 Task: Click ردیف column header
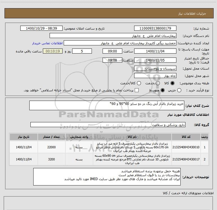tap(205, 137)
